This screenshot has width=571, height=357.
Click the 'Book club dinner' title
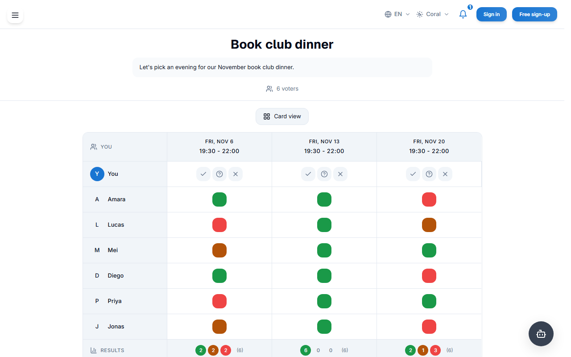click(282, 45)
